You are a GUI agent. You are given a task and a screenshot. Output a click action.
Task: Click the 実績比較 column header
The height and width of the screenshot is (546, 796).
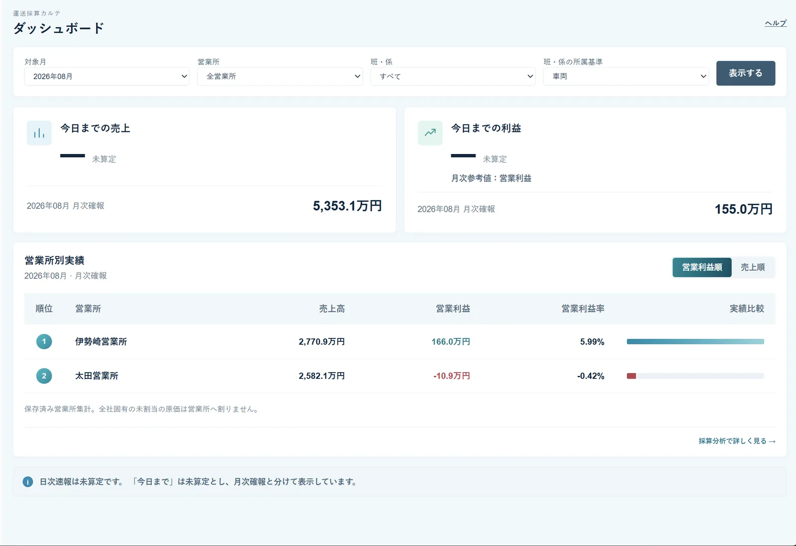click(747, 309)
